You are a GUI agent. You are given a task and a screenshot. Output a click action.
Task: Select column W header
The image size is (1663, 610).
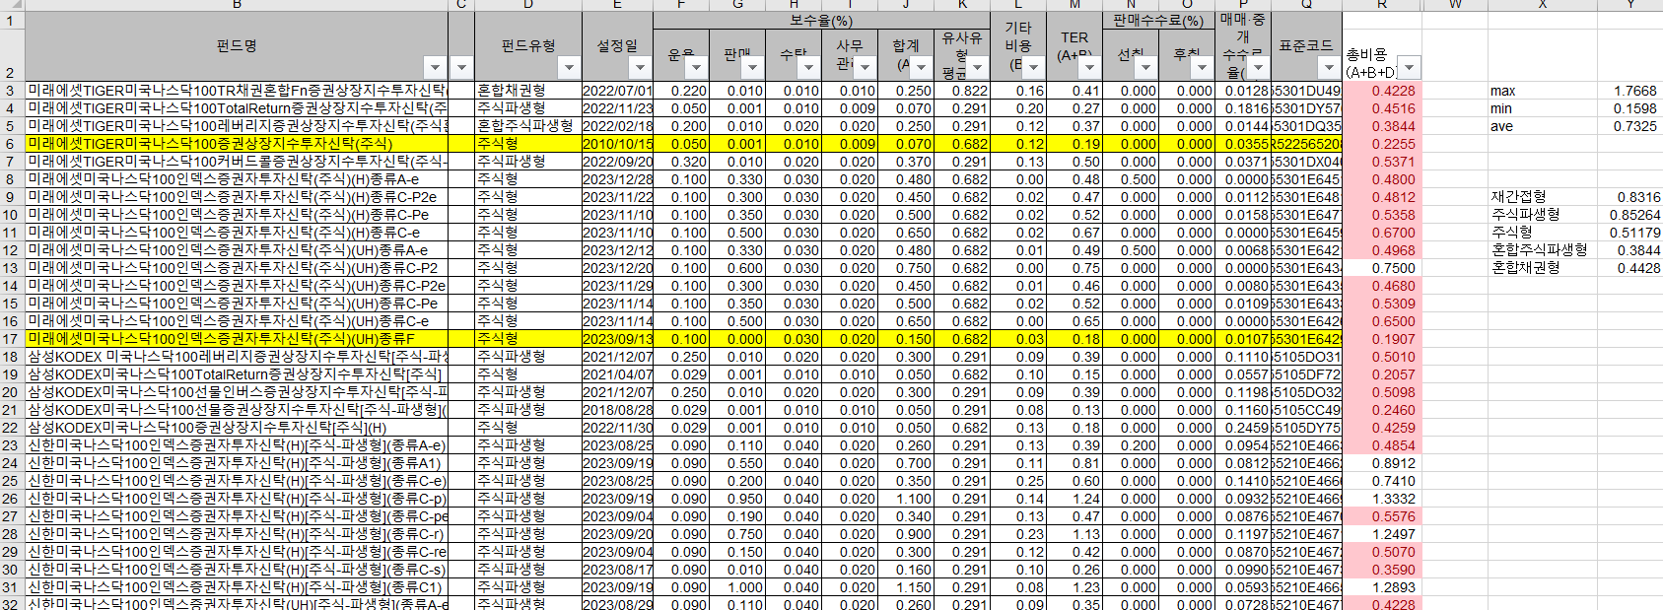[x=1455, y=5]
